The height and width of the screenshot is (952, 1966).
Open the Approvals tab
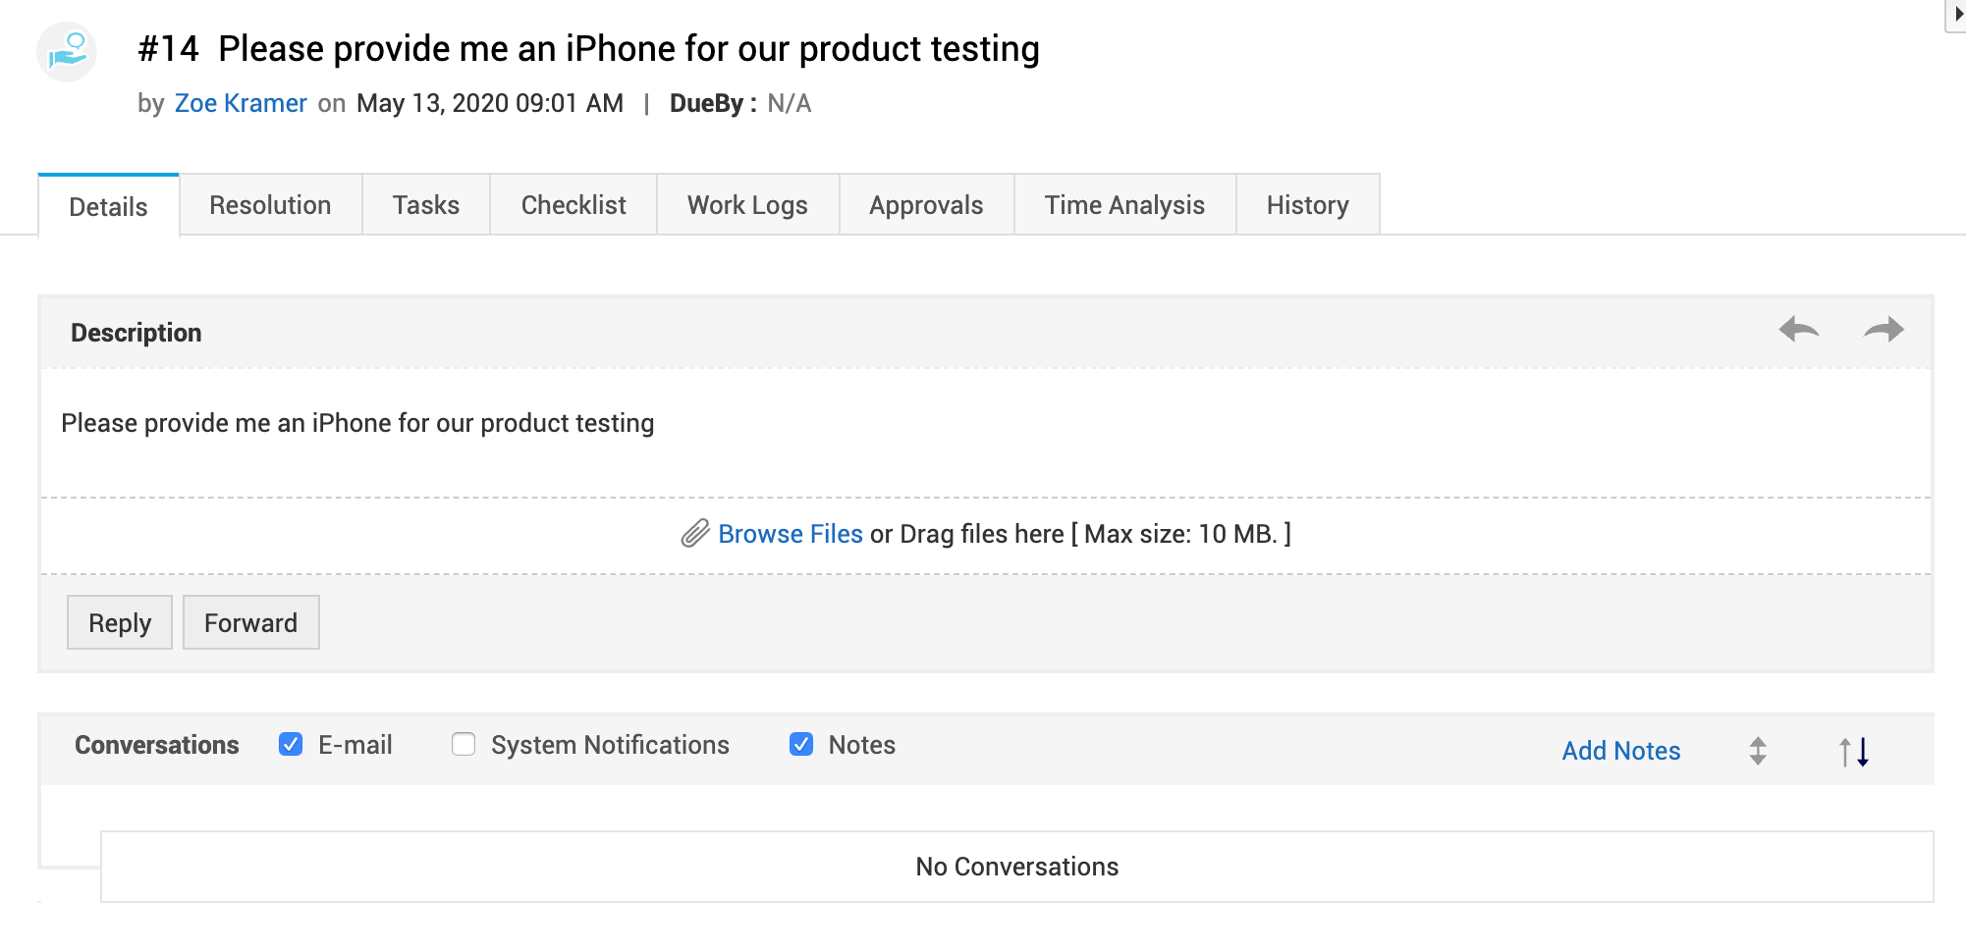click(x=926, y=205)
